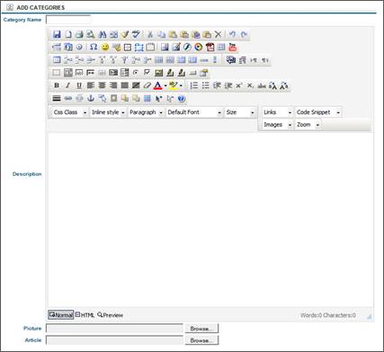Open the Css Class dropdown

[70, 112]
